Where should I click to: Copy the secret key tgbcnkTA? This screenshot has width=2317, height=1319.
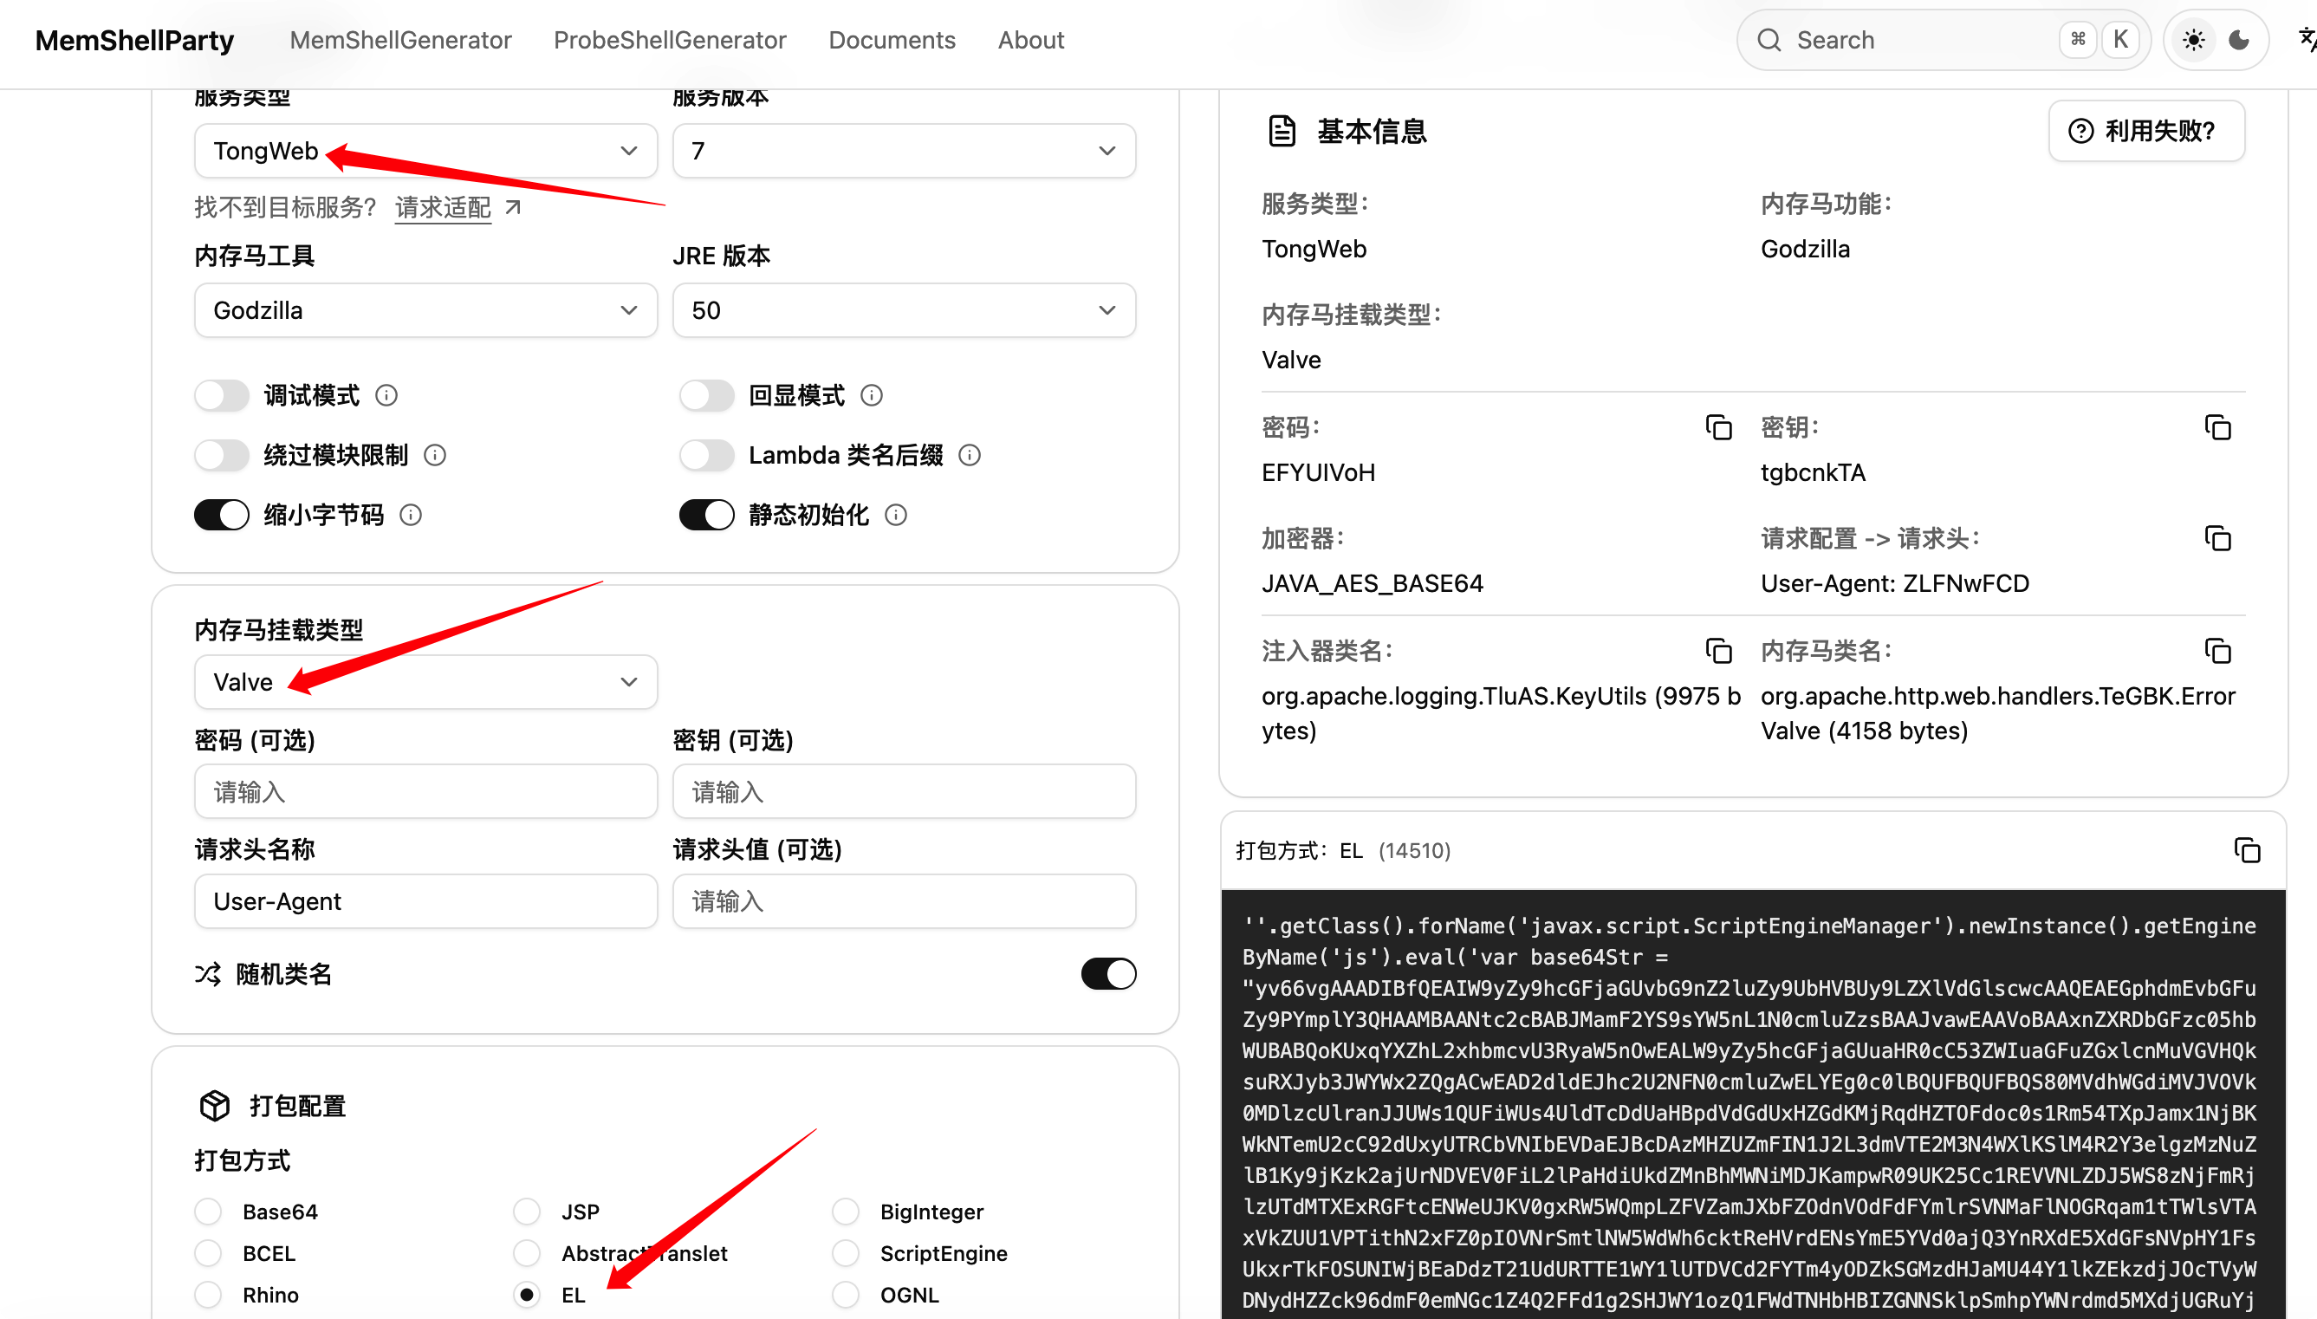[x=2217, y=427]
